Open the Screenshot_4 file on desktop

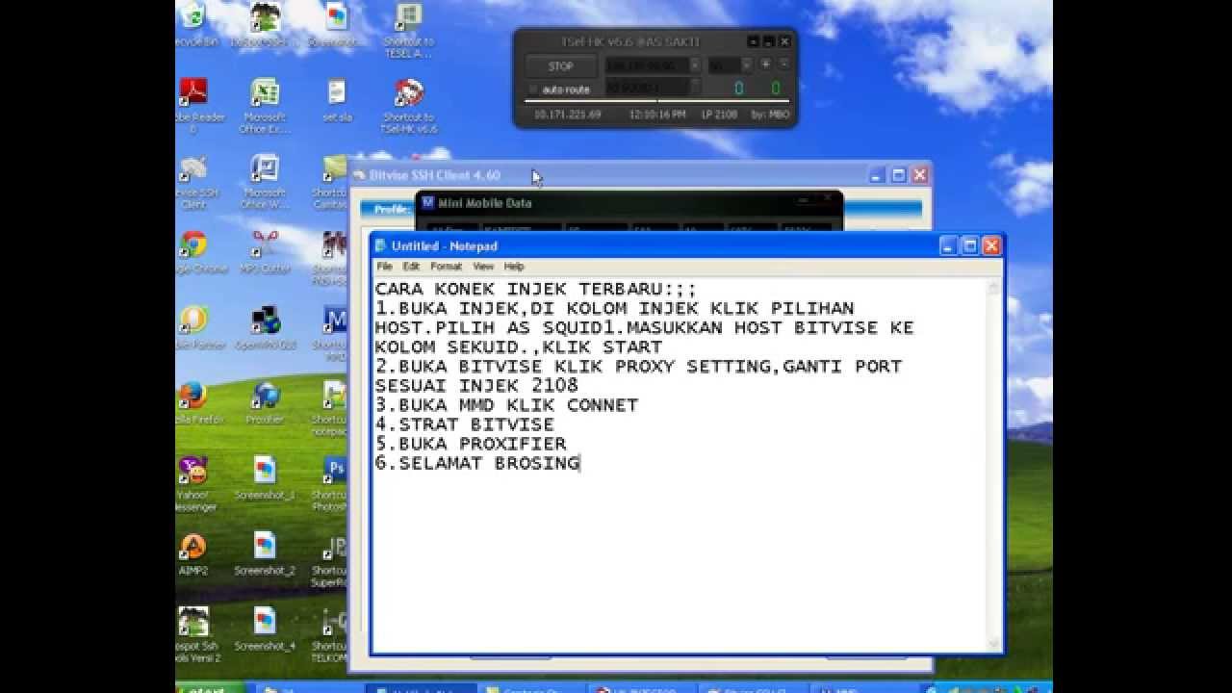tap(264, 629)
